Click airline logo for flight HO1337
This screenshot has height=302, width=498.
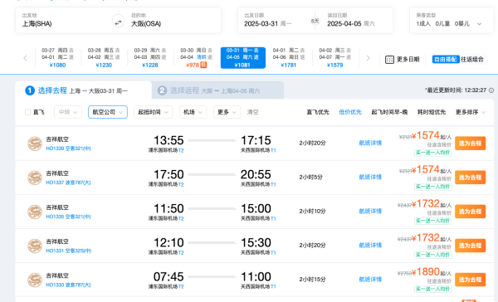click(x=35, y=178)
